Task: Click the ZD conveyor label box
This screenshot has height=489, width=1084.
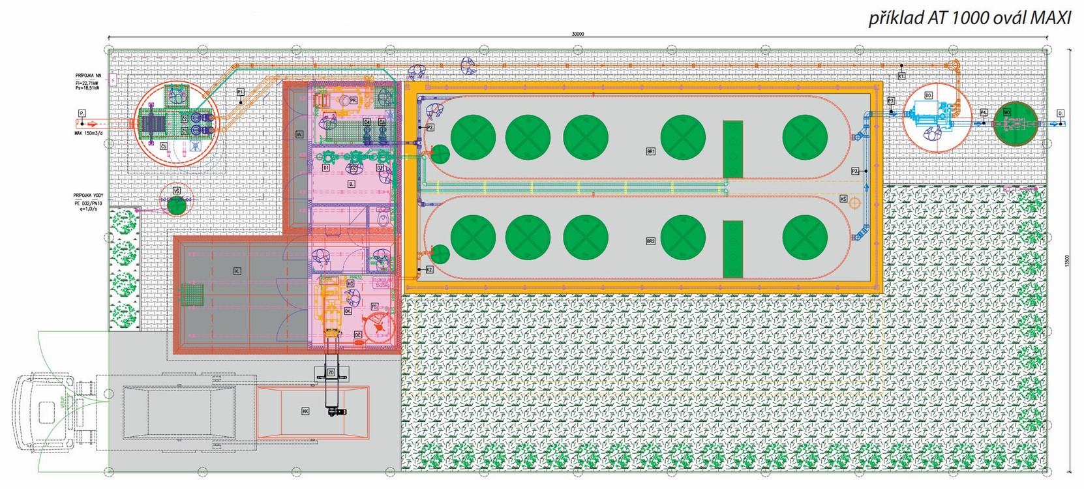Action: coord(331,372)
